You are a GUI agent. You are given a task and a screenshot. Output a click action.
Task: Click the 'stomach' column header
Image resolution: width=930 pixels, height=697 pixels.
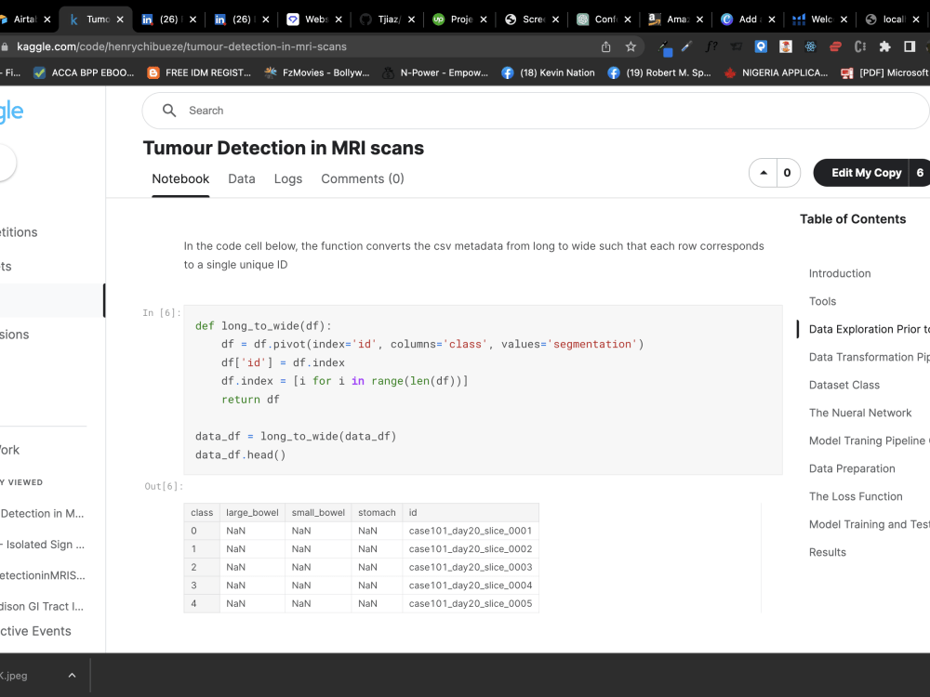(x=377, y=513)
